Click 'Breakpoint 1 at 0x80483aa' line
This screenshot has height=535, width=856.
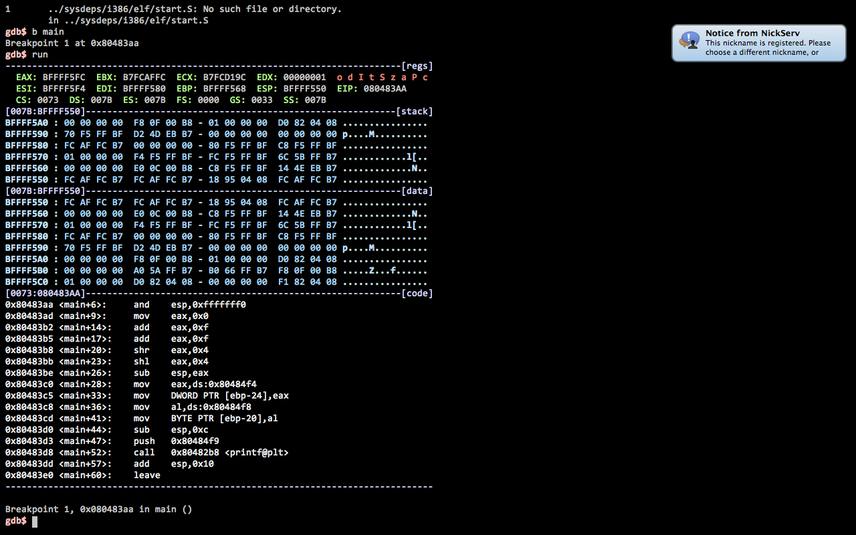point(72,43)
